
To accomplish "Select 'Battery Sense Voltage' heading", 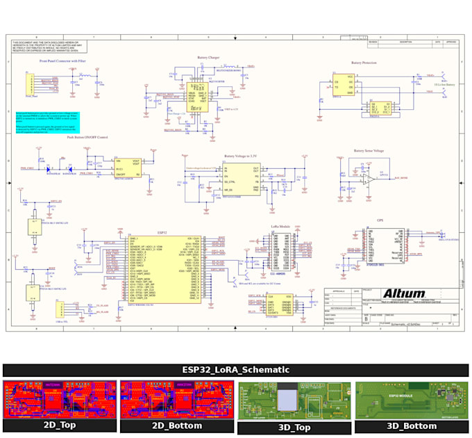I will point(369,150).
